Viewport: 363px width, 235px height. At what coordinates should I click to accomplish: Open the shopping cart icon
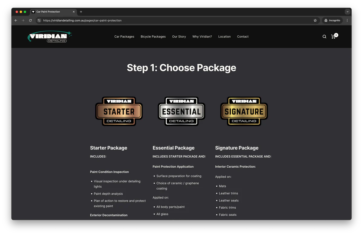click(334, 36)
